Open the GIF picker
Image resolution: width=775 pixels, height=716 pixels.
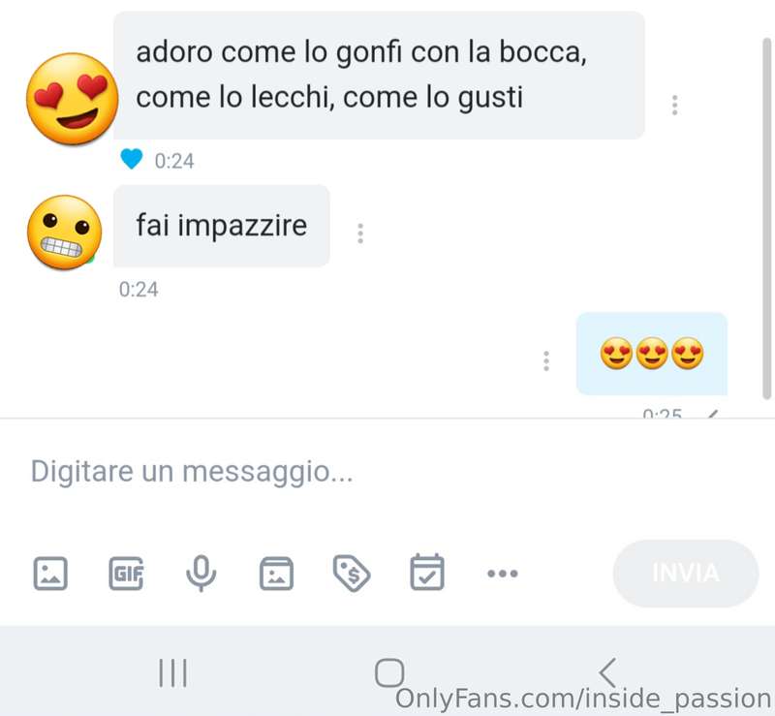(x=126, y=574)
